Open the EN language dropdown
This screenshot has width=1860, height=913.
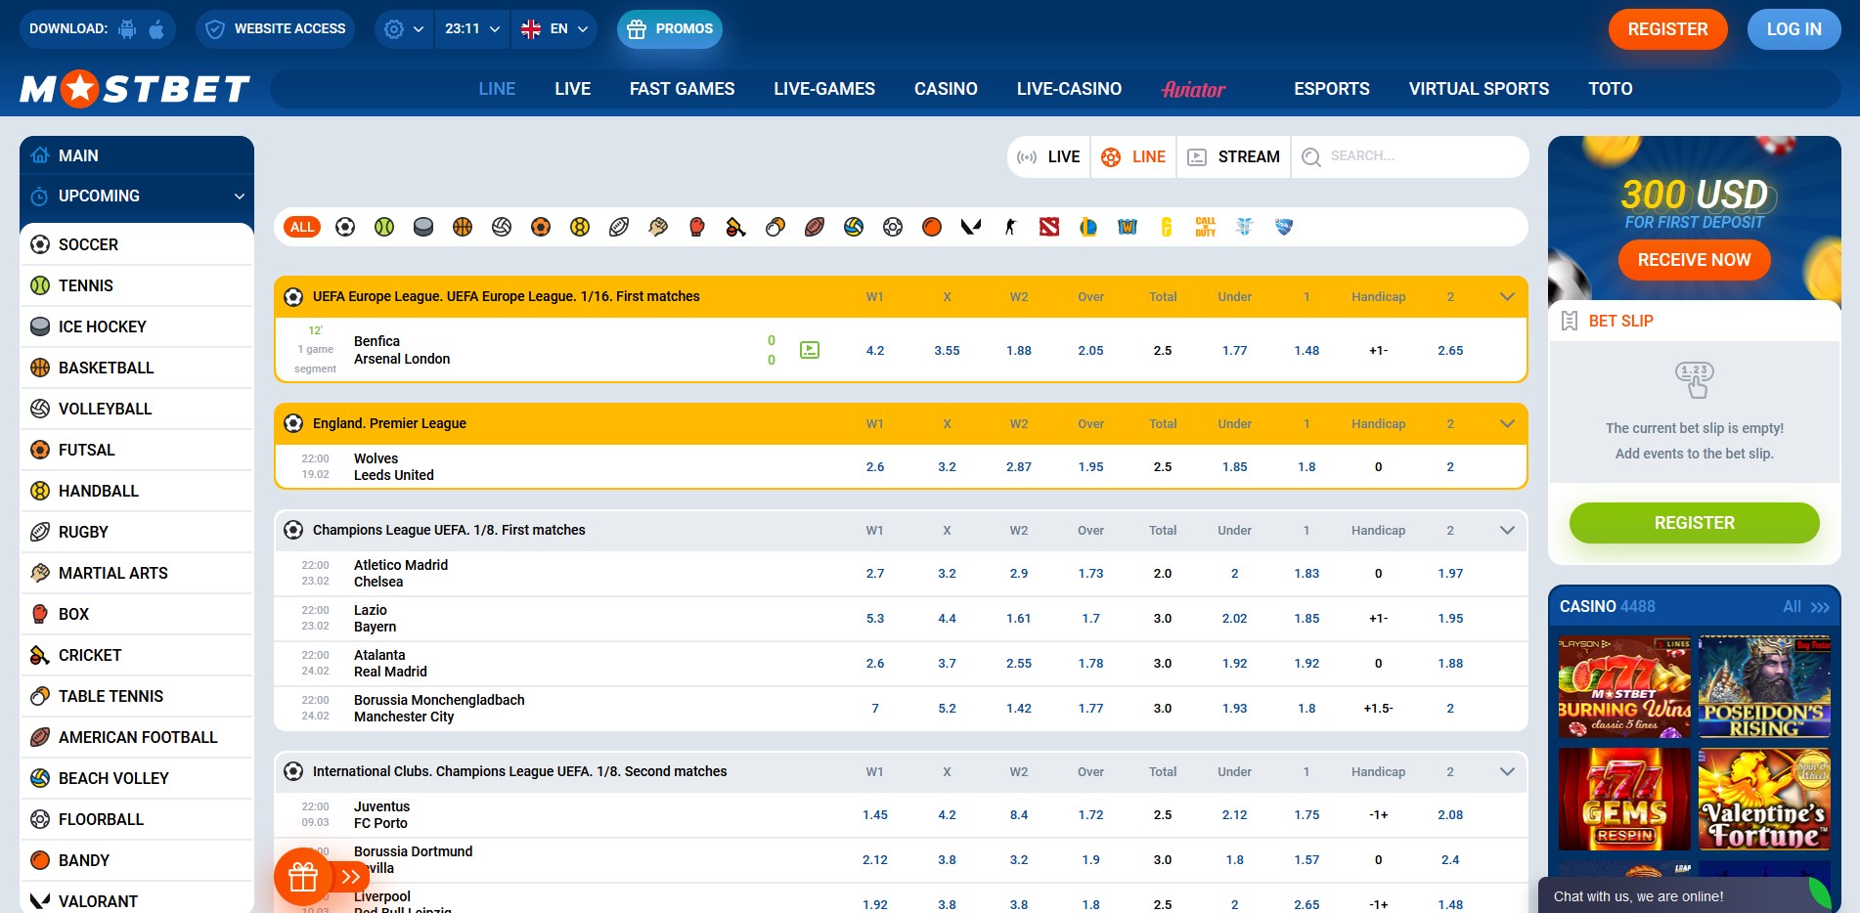pyautogui.click(x=554, y=29)
